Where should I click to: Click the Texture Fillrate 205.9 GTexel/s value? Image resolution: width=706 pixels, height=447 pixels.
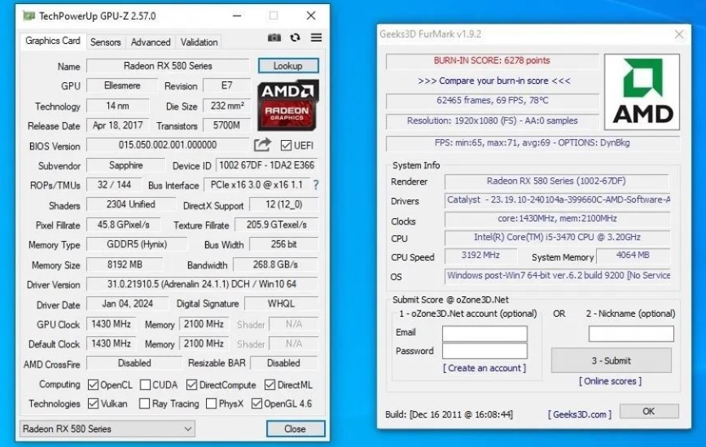point(277,225)
